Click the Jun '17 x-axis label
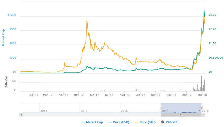Image resolution: width=224 pixels, height=127 pixels. [x=94, y=95]
